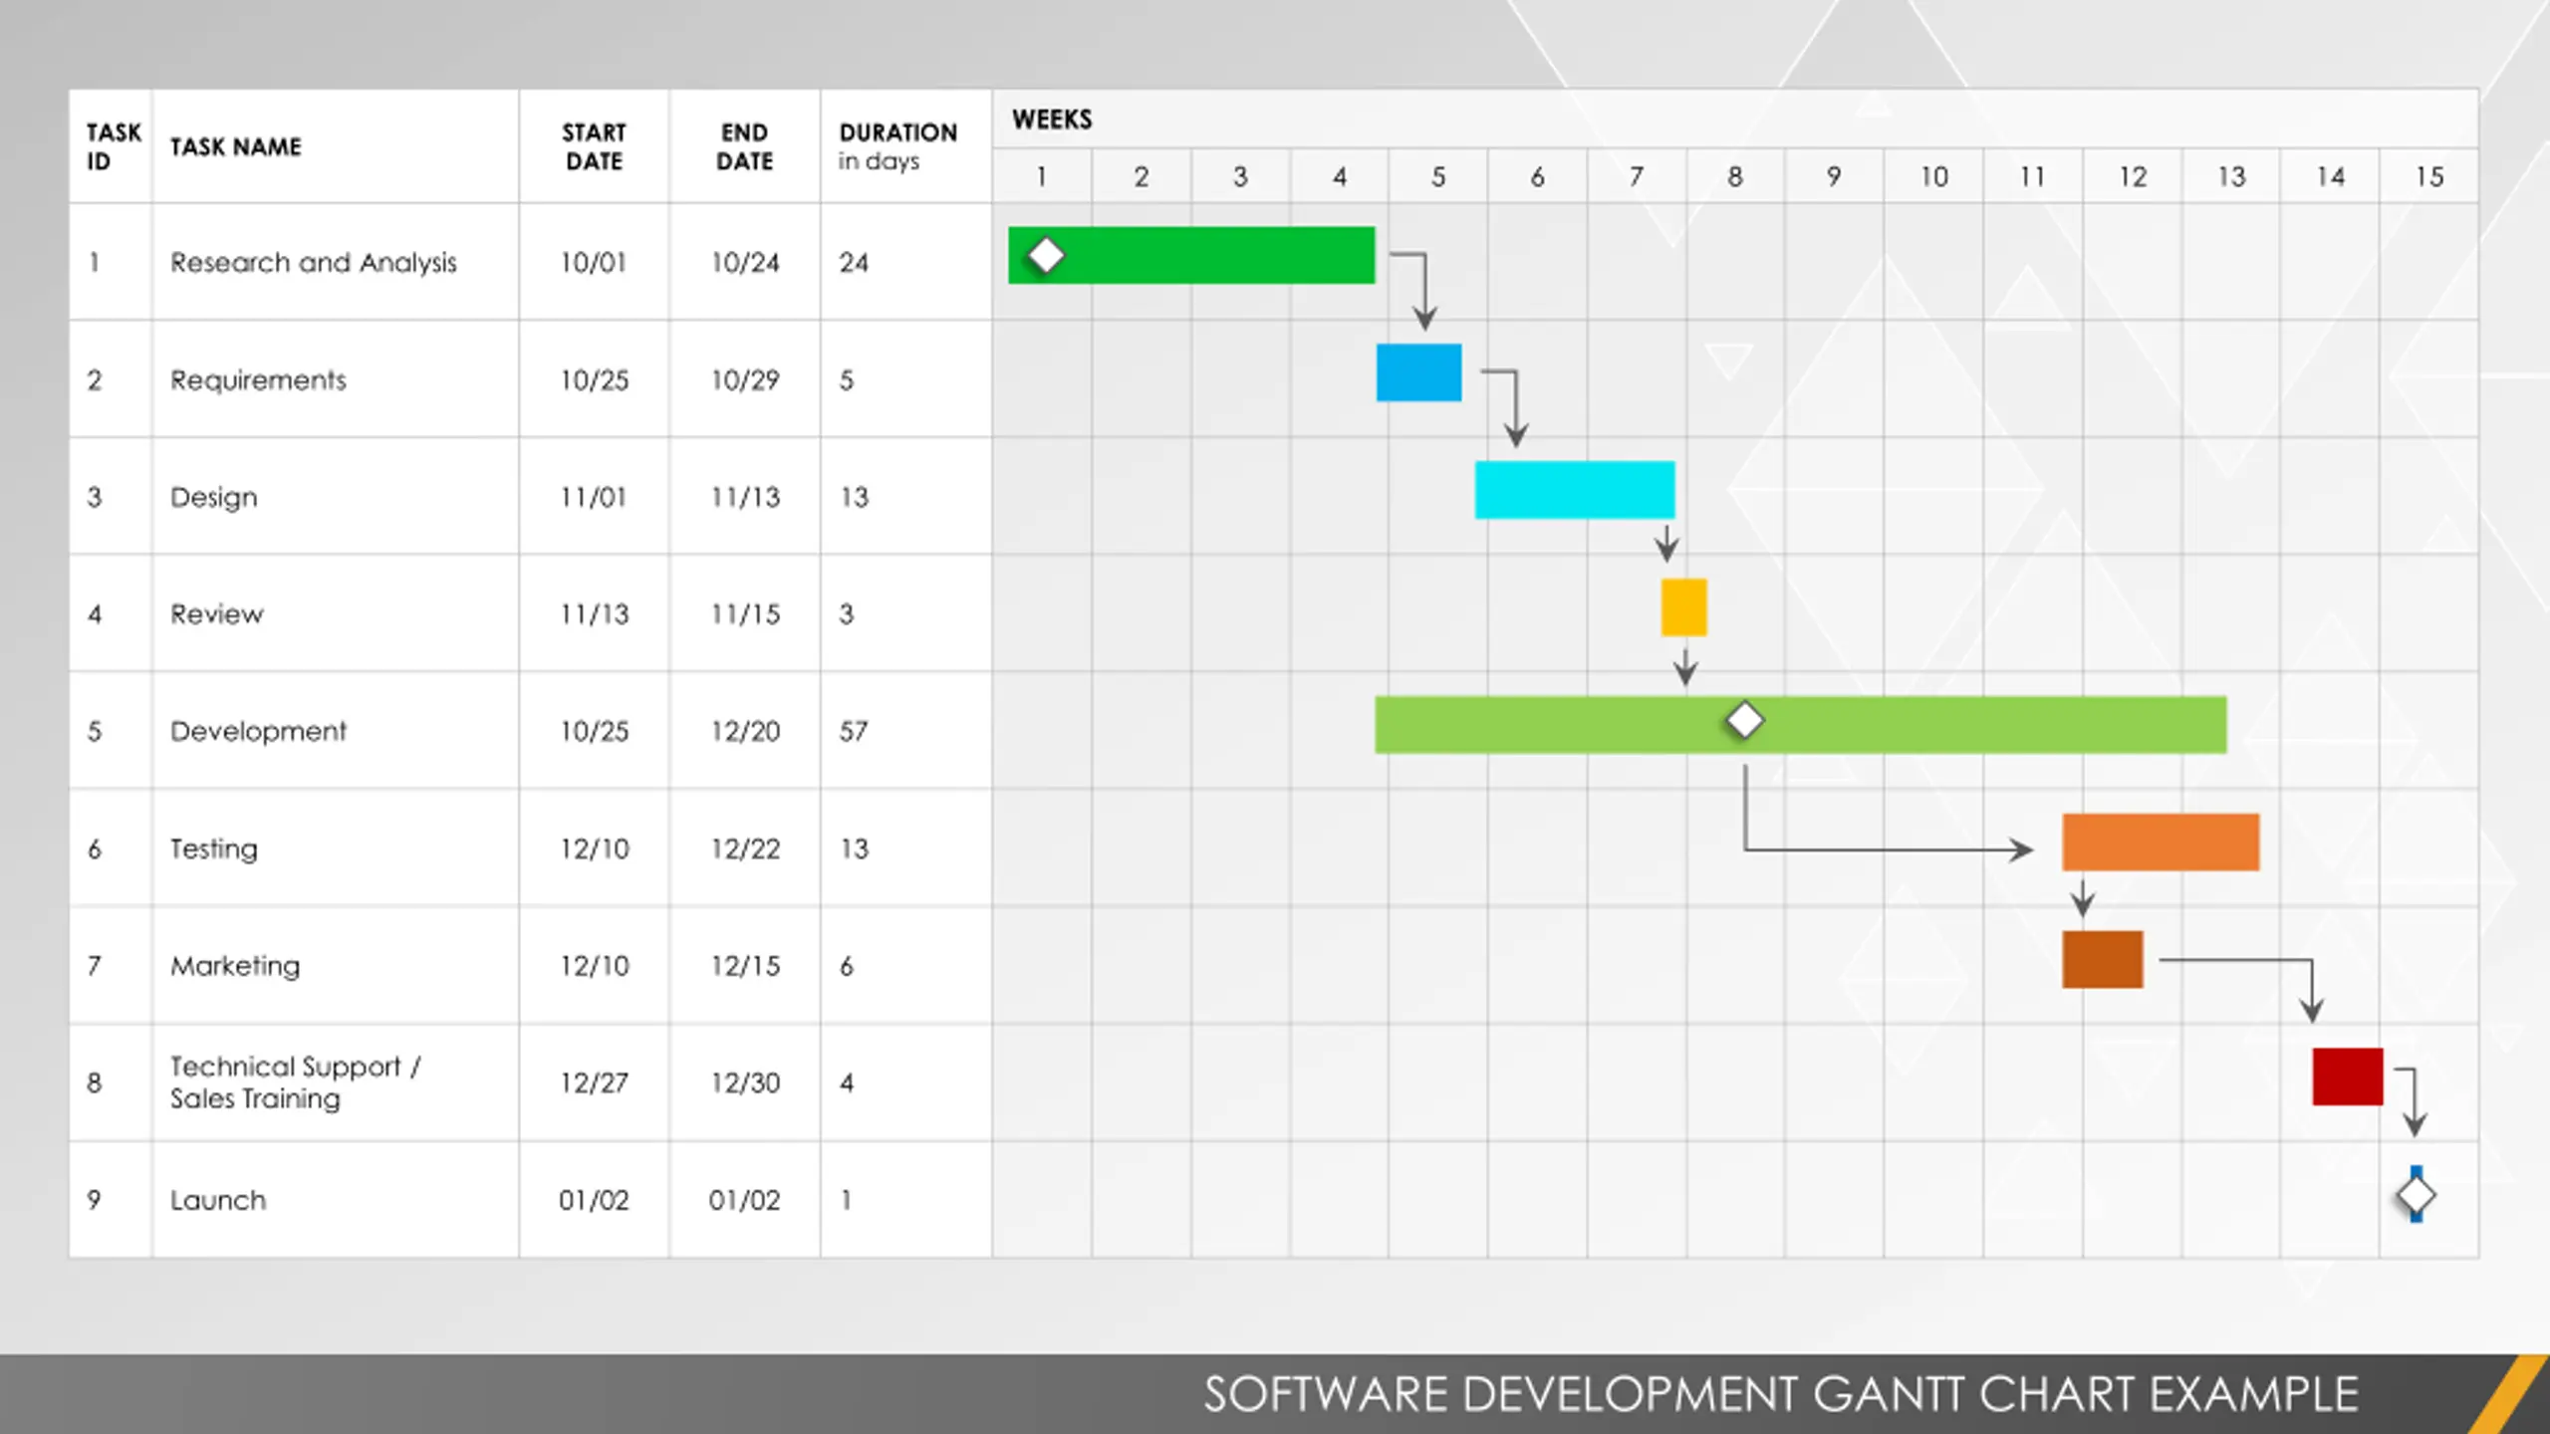Click the white diamond on Development bar
Image resolution: width=2550 pixels, height=1434 pixels.
click(x=1744, y=721)
